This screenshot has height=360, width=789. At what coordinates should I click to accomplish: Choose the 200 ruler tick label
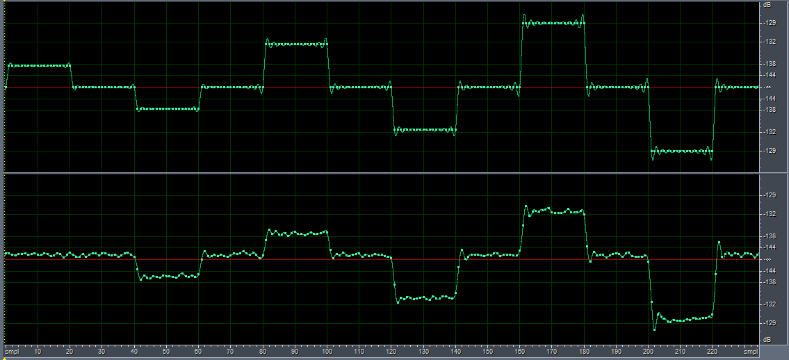click(x=649, y=352)
